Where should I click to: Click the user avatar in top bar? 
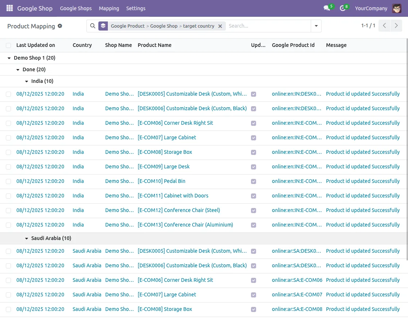[397, 8]
